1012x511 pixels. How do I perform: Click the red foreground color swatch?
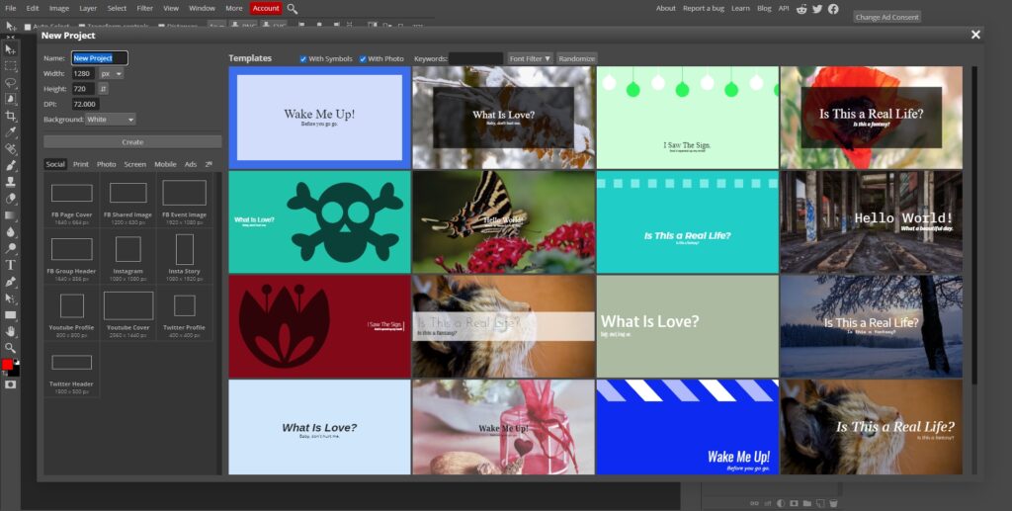[8, 365]
